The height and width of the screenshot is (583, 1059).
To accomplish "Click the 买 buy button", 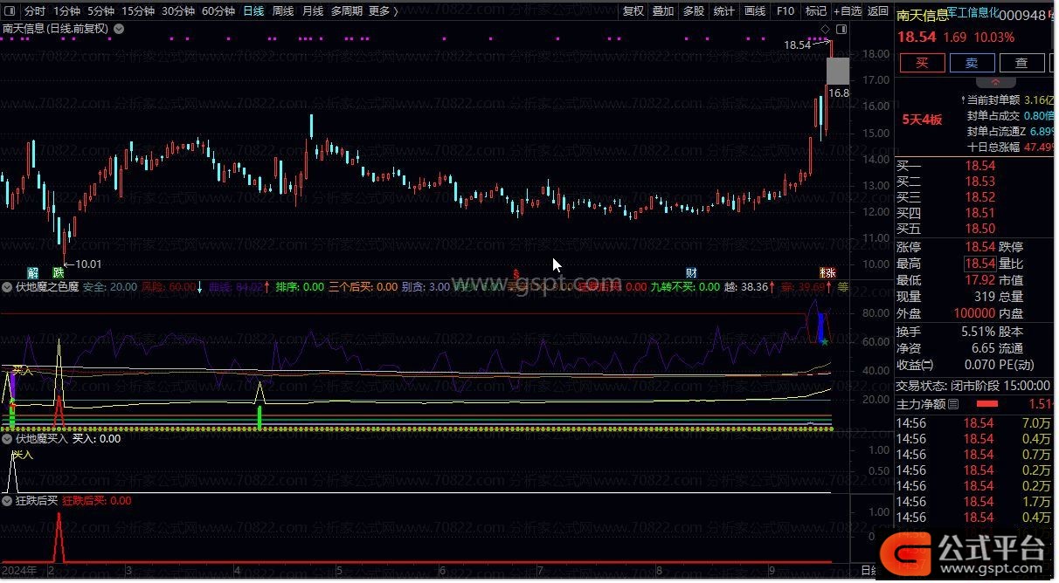I will pos(921,63).
